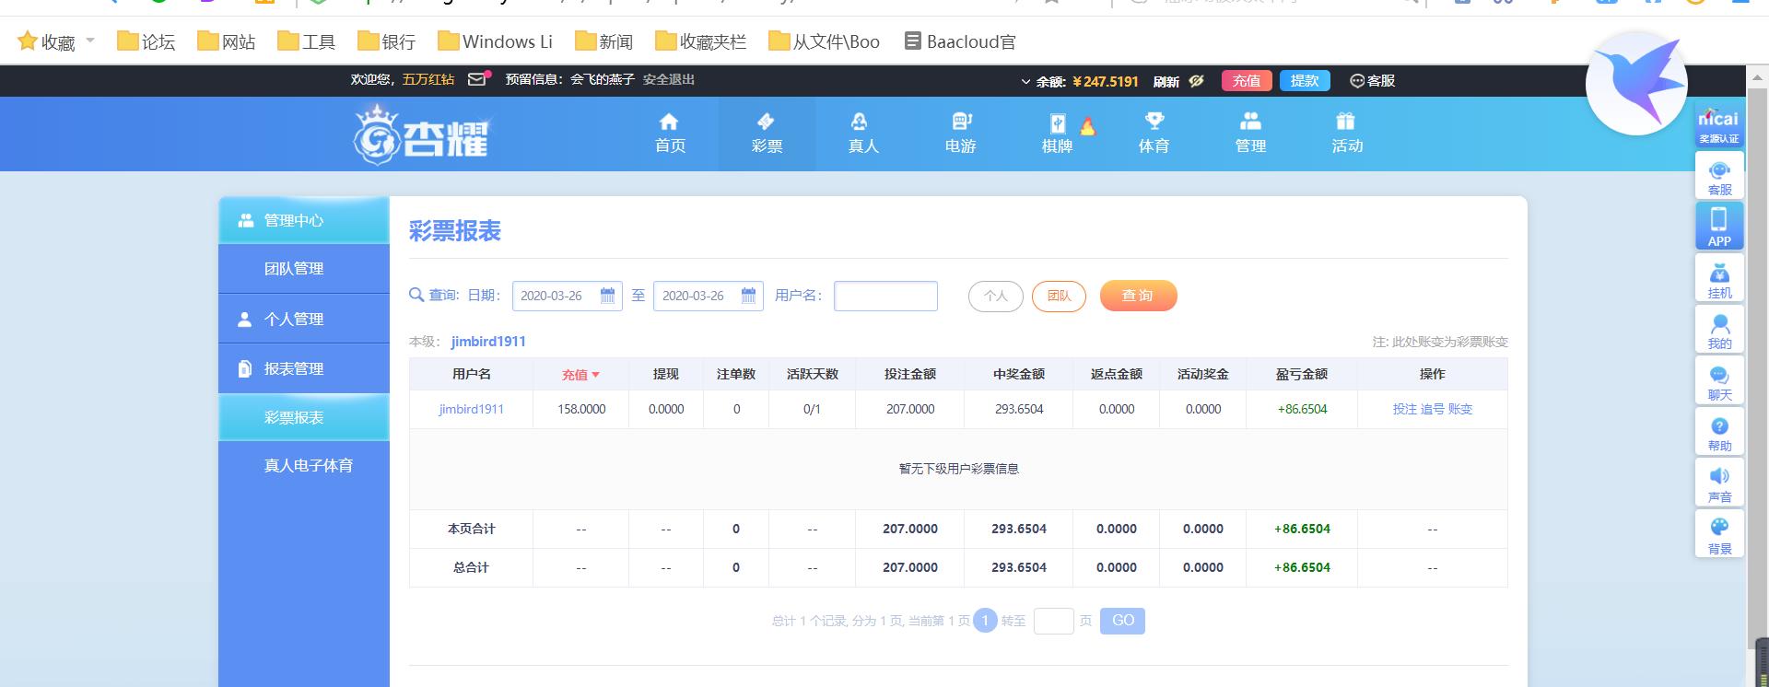
Task: Select the 个人 filter option
Action: click(x=995, y=296)
